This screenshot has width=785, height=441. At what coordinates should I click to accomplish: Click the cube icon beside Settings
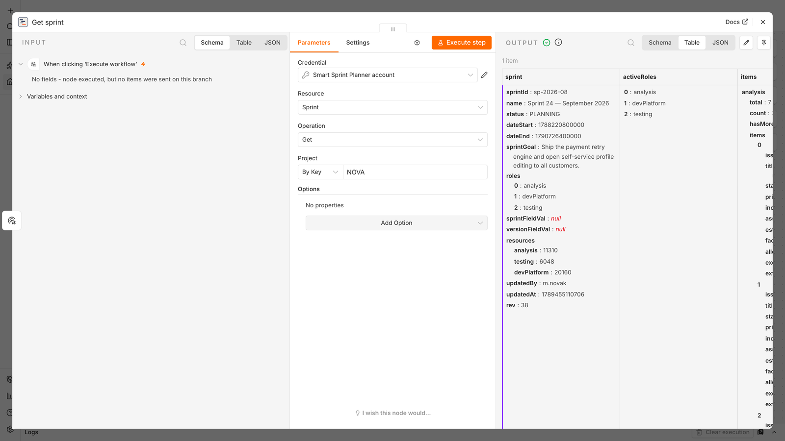point(417,43)
